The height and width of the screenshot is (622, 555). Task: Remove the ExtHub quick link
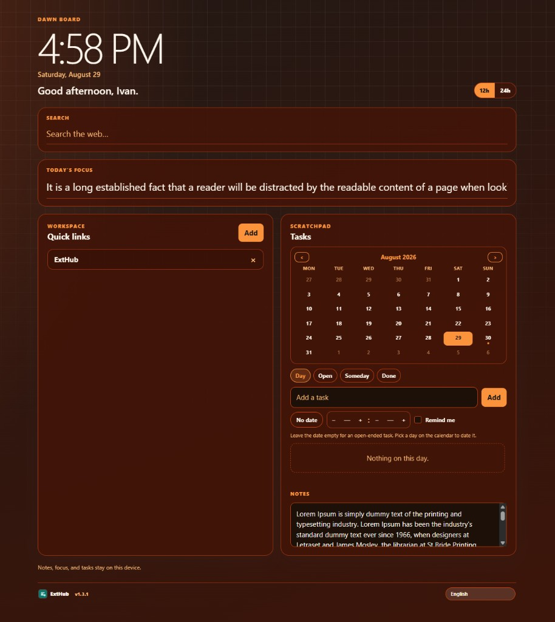[253, 260]
